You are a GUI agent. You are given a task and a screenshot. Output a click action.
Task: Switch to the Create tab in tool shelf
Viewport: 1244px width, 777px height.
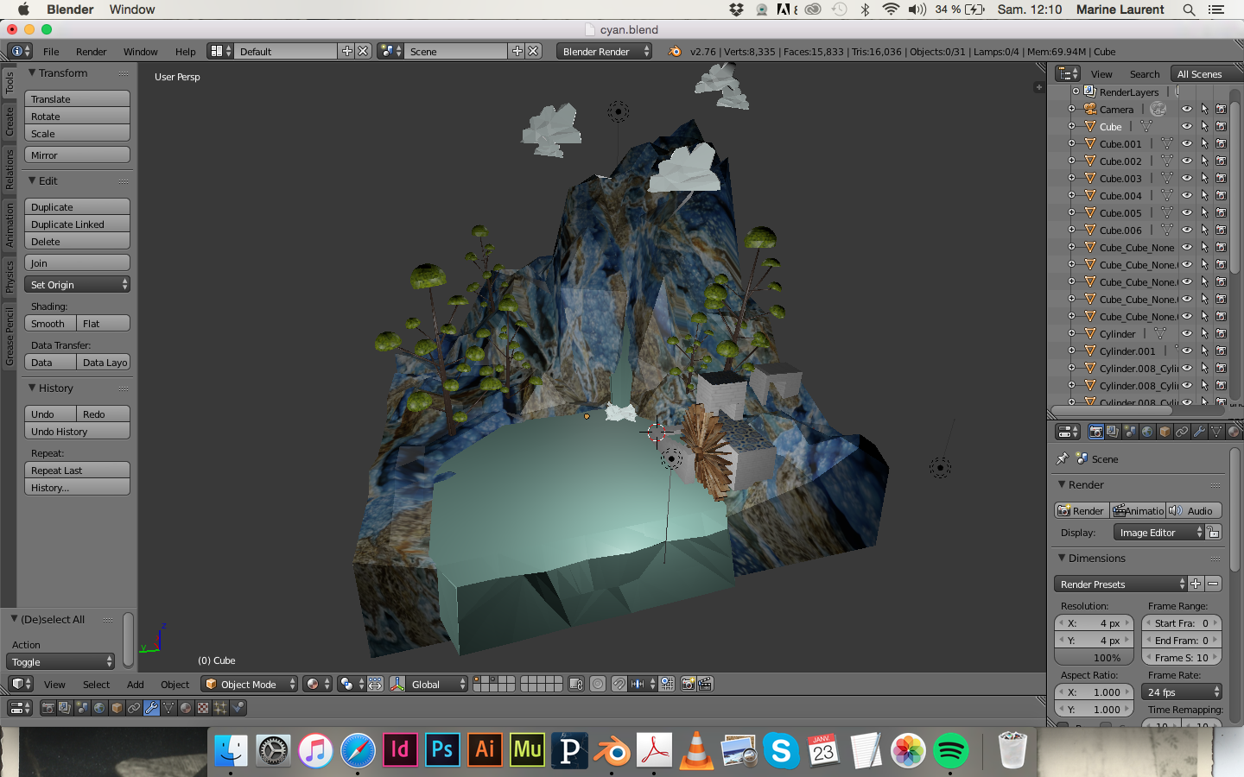point(10,121)
